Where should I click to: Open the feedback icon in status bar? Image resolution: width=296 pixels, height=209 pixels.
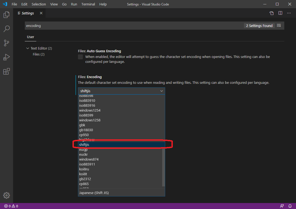(x=282, y=206)
